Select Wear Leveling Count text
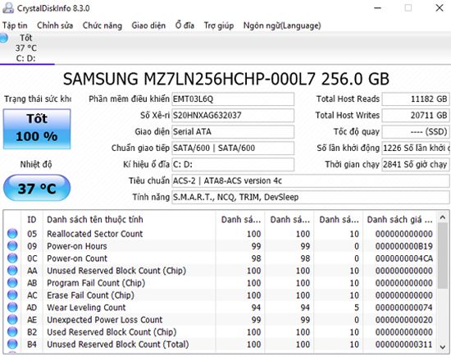The height and width of the screenshot is (357, 451). pos(86,308)
